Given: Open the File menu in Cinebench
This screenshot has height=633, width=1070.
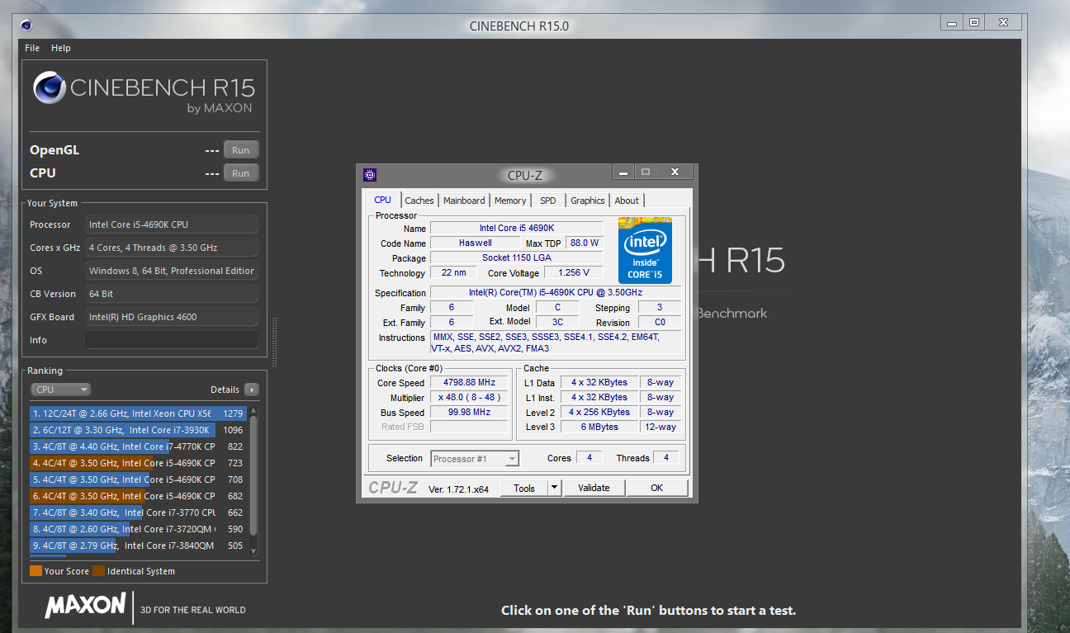Looking at the screenshot, I should click(x=32, y=48).
